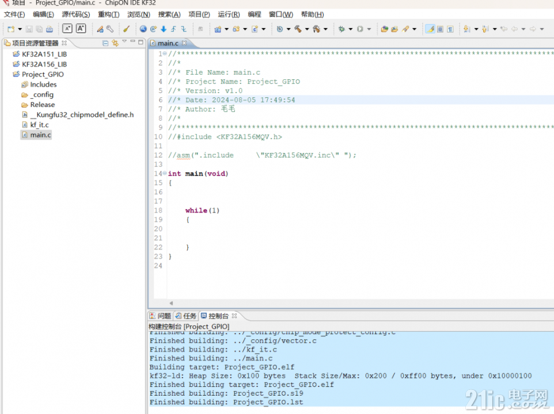This screenshot has height=414, width=554.
Task: Click editor horizontal scrollbar left arrow
Action: coord(171,303)
